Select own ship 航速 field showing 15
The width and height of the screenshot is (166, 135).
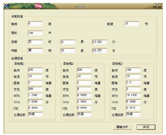tap(132, 24)
